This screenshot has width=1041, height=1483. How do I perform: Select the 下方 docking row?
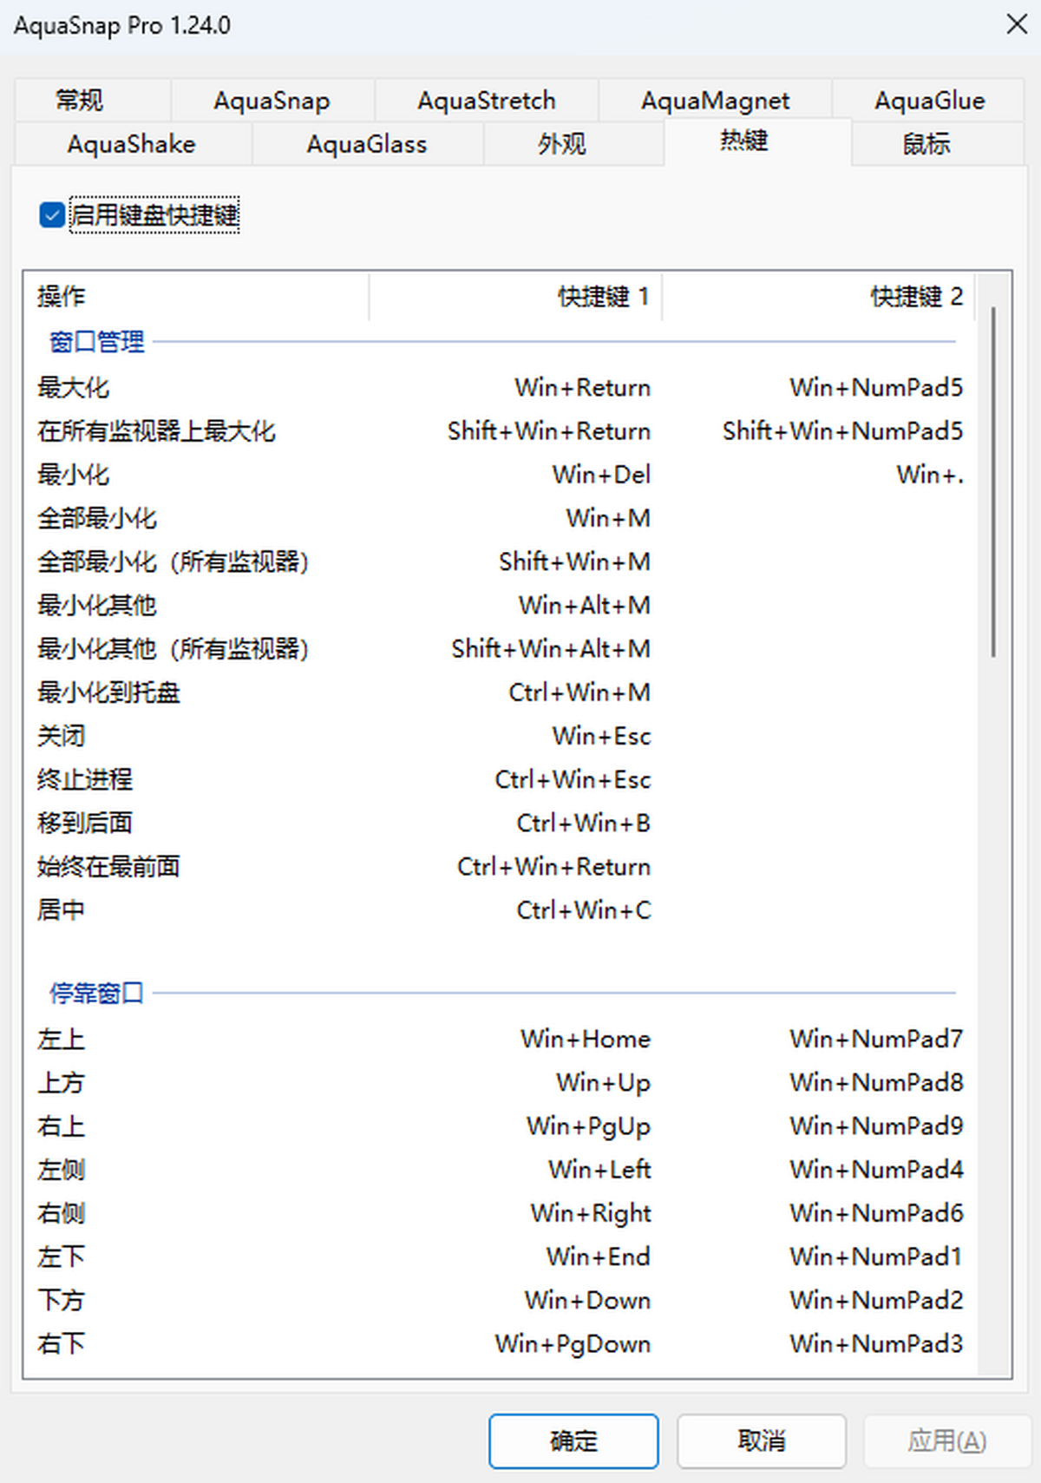coord(500,1300)
